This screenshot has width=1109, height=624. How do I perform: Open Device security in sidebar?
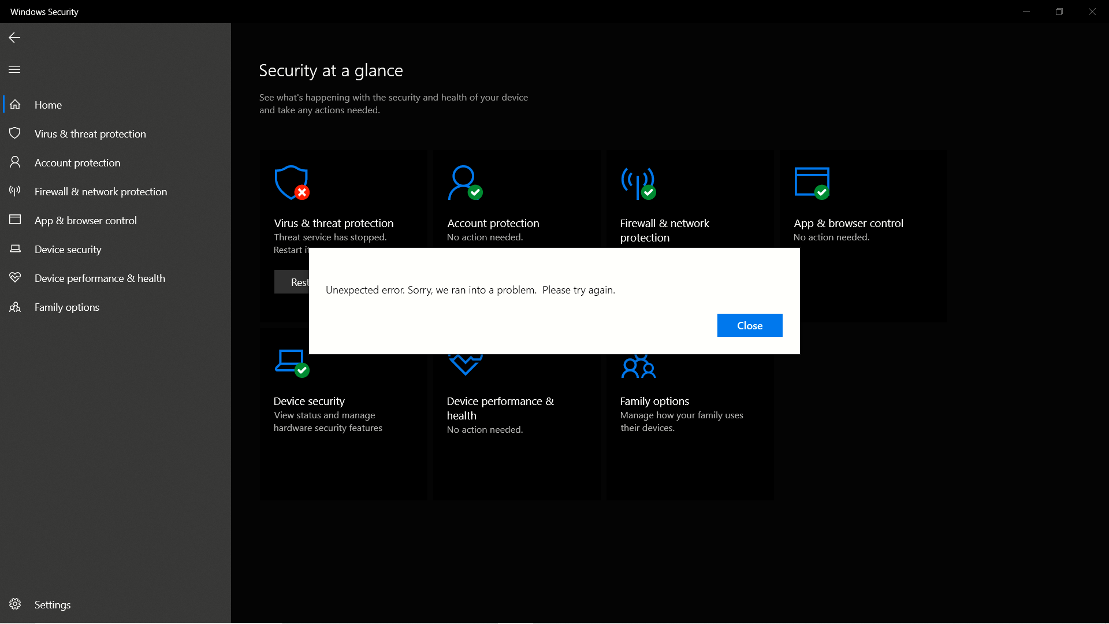point(116,249)
